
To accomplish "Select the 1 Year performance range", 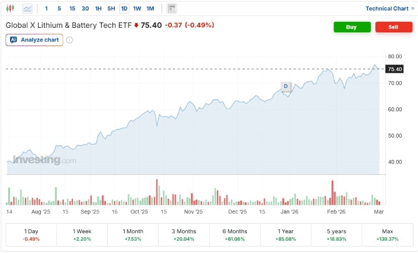I will (285, 235).
